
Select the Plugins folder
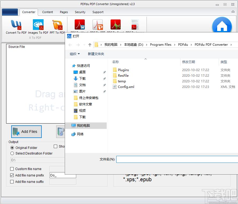(123, 70)
